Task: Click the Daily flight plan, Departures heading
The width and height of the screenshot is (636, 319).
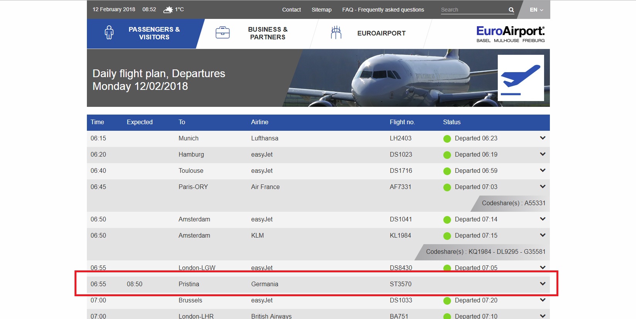Action: 159,73
